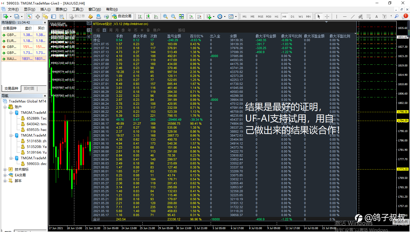410x232 pixels.
Task: Expand the EA交易 tree node
Action: pyautogui.click(x=5, y=175)
